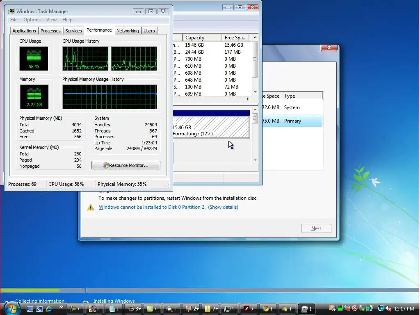
Task: Click the Next button in Windows Setup
Action: tap(316, 228)
